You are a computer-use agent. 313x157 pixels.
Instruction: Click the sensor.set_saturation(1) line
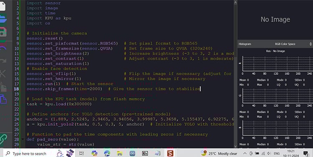point(58,64)
